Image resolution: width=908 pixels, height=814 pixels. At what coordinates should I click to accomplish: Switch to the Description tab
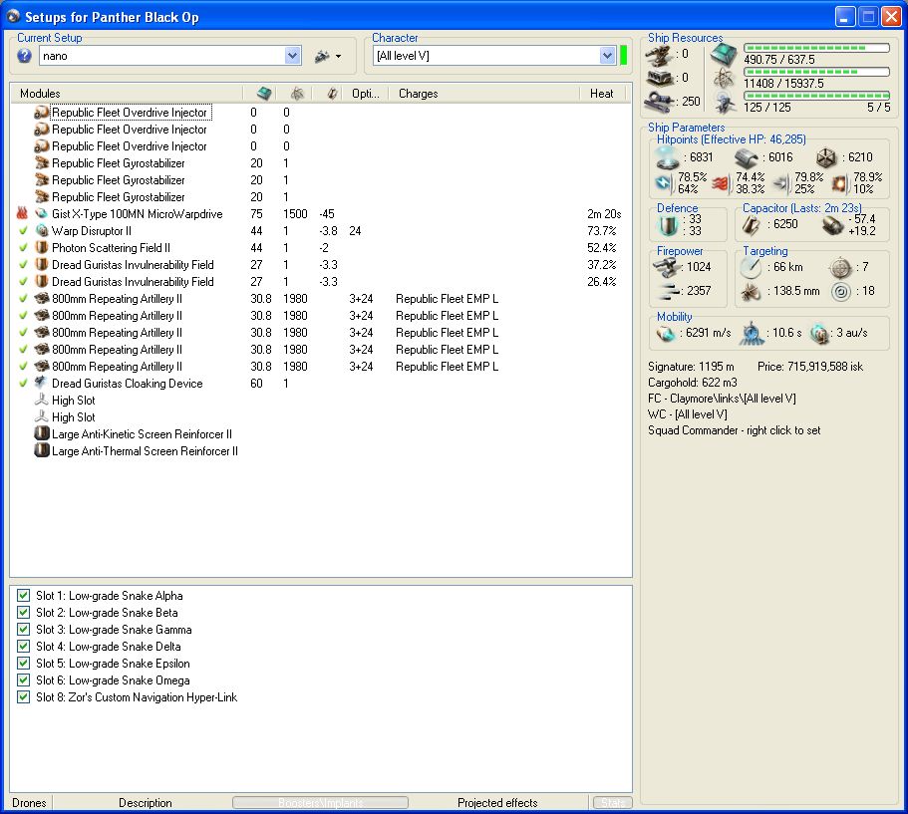[146, 802]
